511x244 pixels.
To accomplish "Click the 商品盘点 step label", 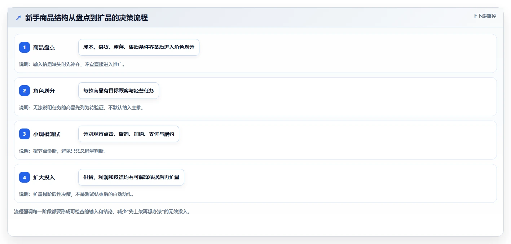I will tap(44, 47).
